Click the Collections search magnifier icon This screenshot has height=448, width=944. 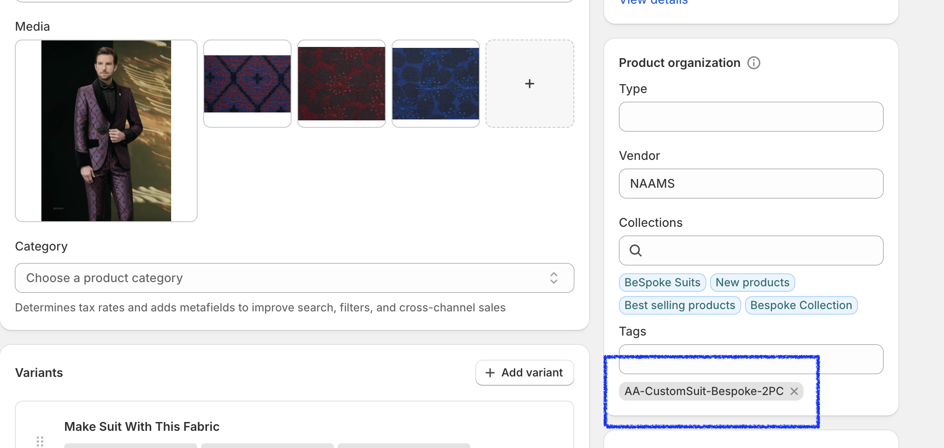pos(636,250)
